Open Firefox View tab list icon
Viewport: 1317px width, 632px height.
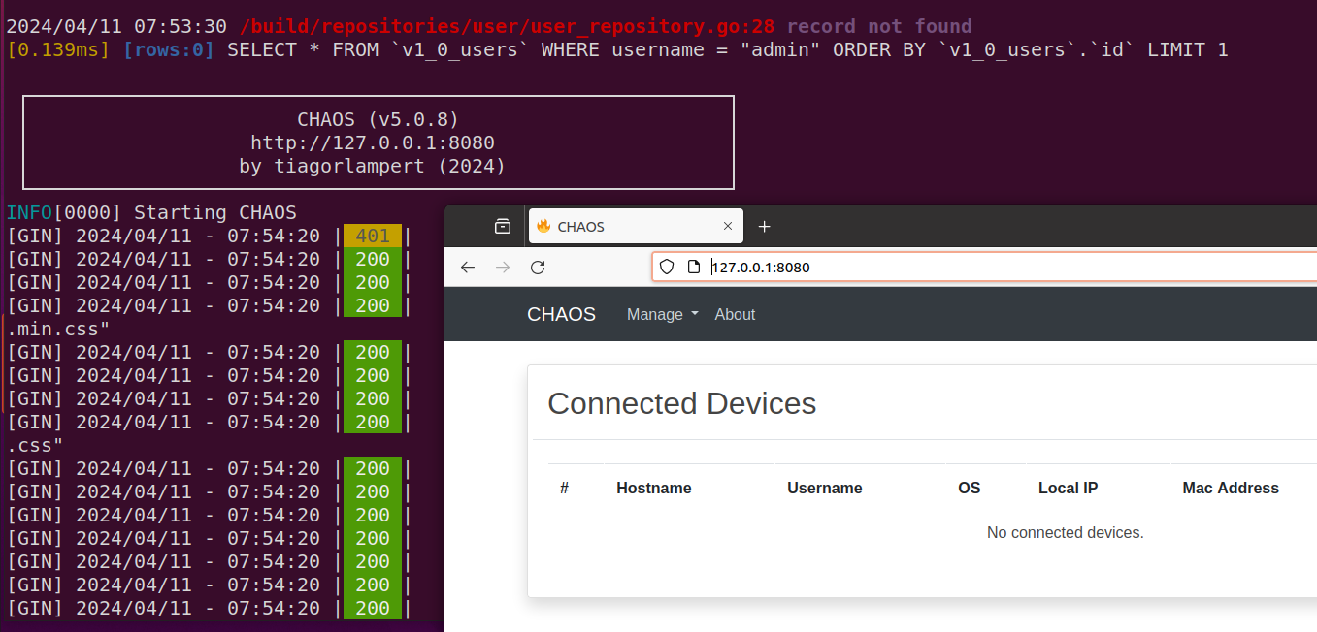(502, 226)
